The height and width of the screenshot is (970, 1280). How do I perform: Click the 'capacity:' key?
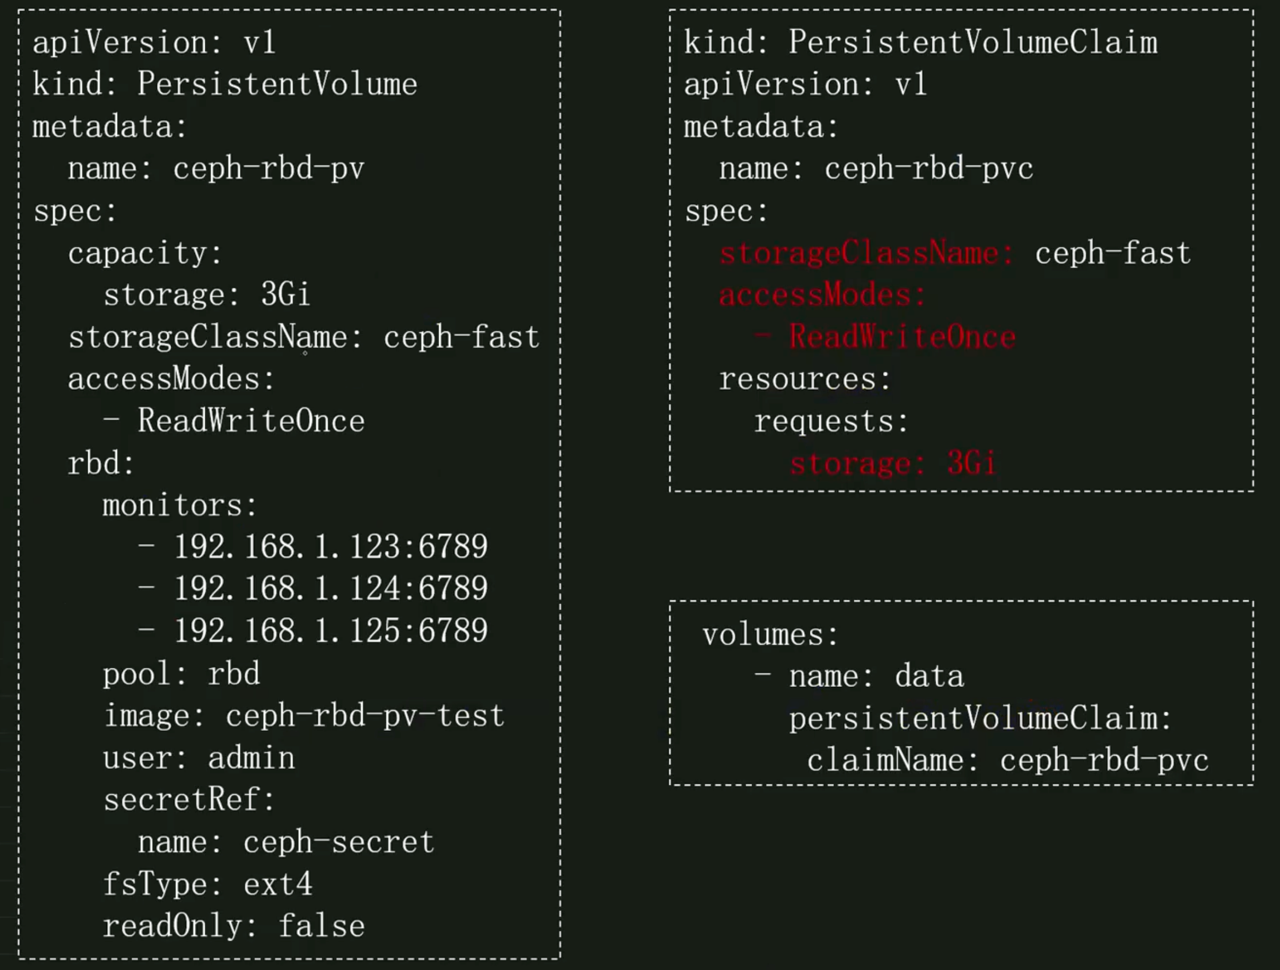click(x=145, y=253)
